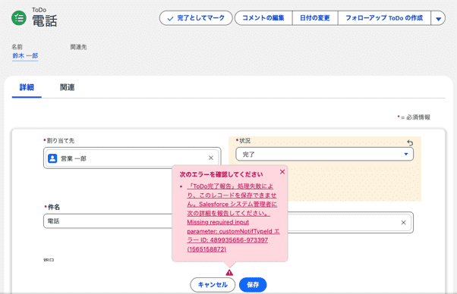Switch to the 関連 tab

coord(67,87)
